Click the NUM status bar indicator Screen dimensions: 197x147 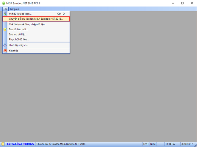(x=153, y=144)
